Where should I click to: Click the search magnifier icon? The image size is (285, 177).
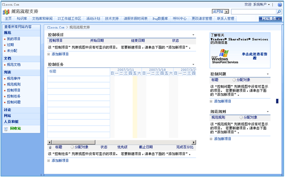(x=279, y=11)
